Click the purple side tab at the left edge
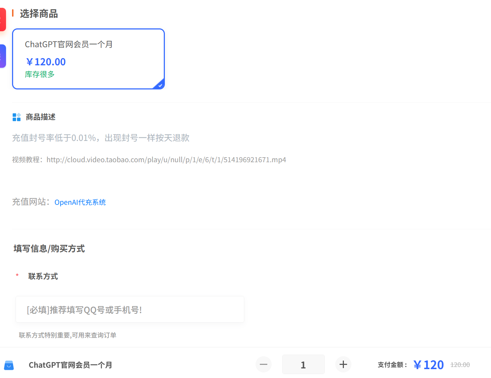Screen dimensions: 491x378 3,56
